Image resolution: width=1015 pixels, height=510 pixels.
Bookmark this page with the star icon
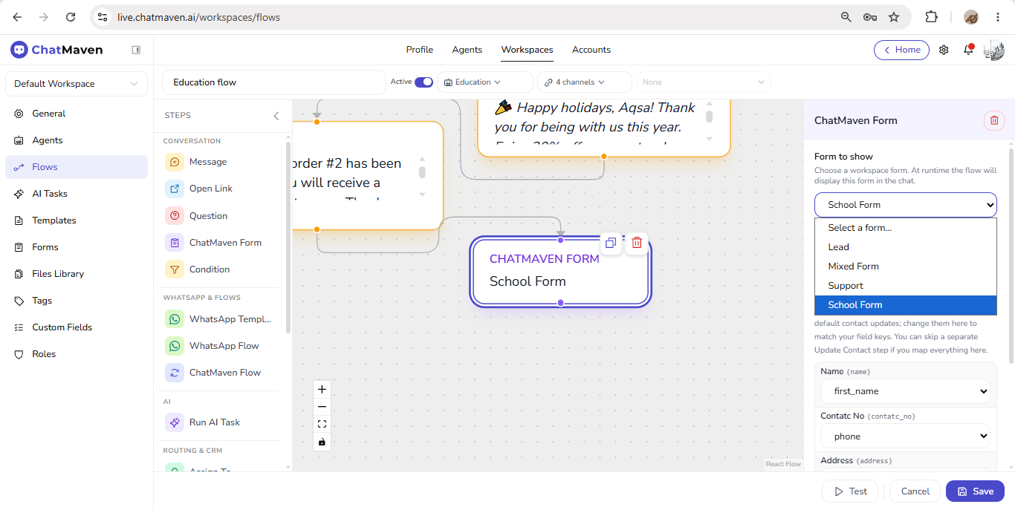pyautogui.click(x=894, y=16)
